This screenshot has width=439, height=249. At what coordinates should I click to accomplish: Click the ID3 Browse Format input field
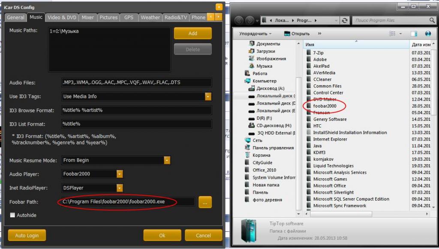136,110
